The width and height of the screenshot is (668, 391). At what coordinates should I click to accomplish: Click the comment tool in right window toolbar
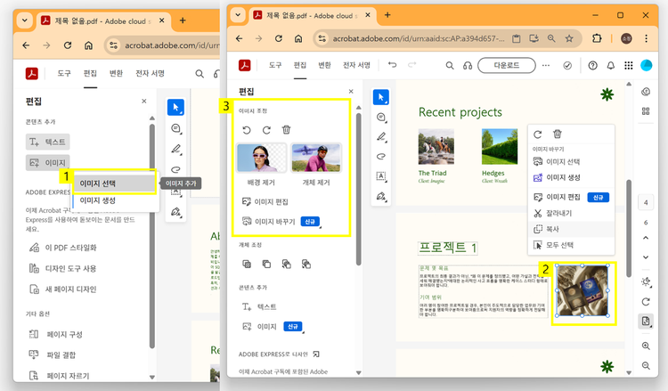click(x=381, y=118)
